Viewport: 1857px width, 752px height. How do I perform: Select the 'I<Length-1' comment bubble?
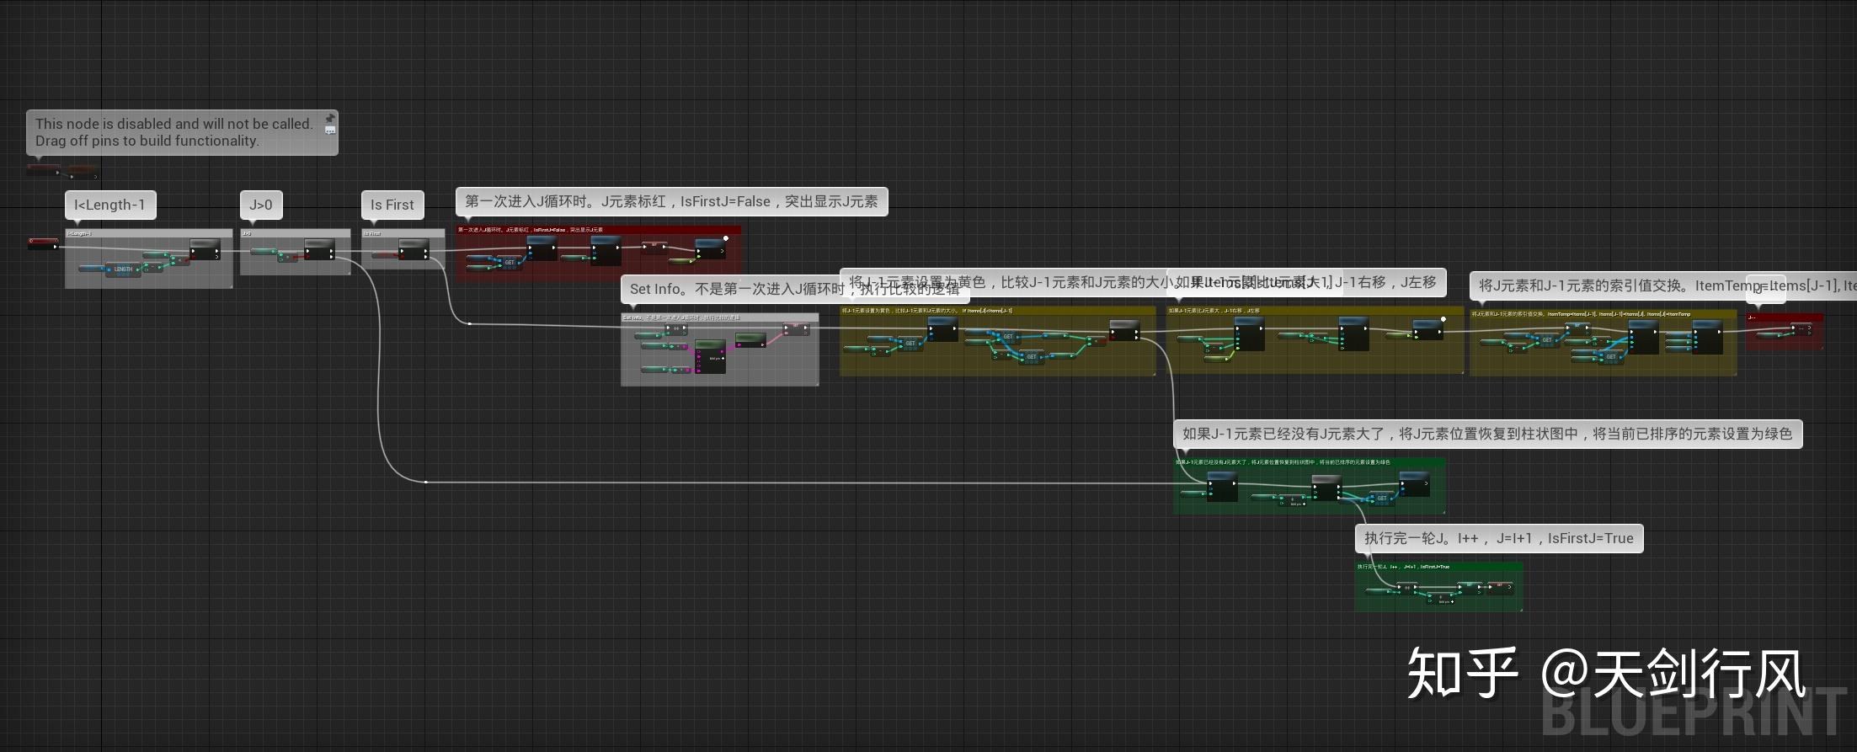[110, 205]
